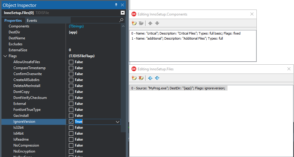Collapse the Flags property group
This screenshot has width=294, height=157.
(5, 56)
